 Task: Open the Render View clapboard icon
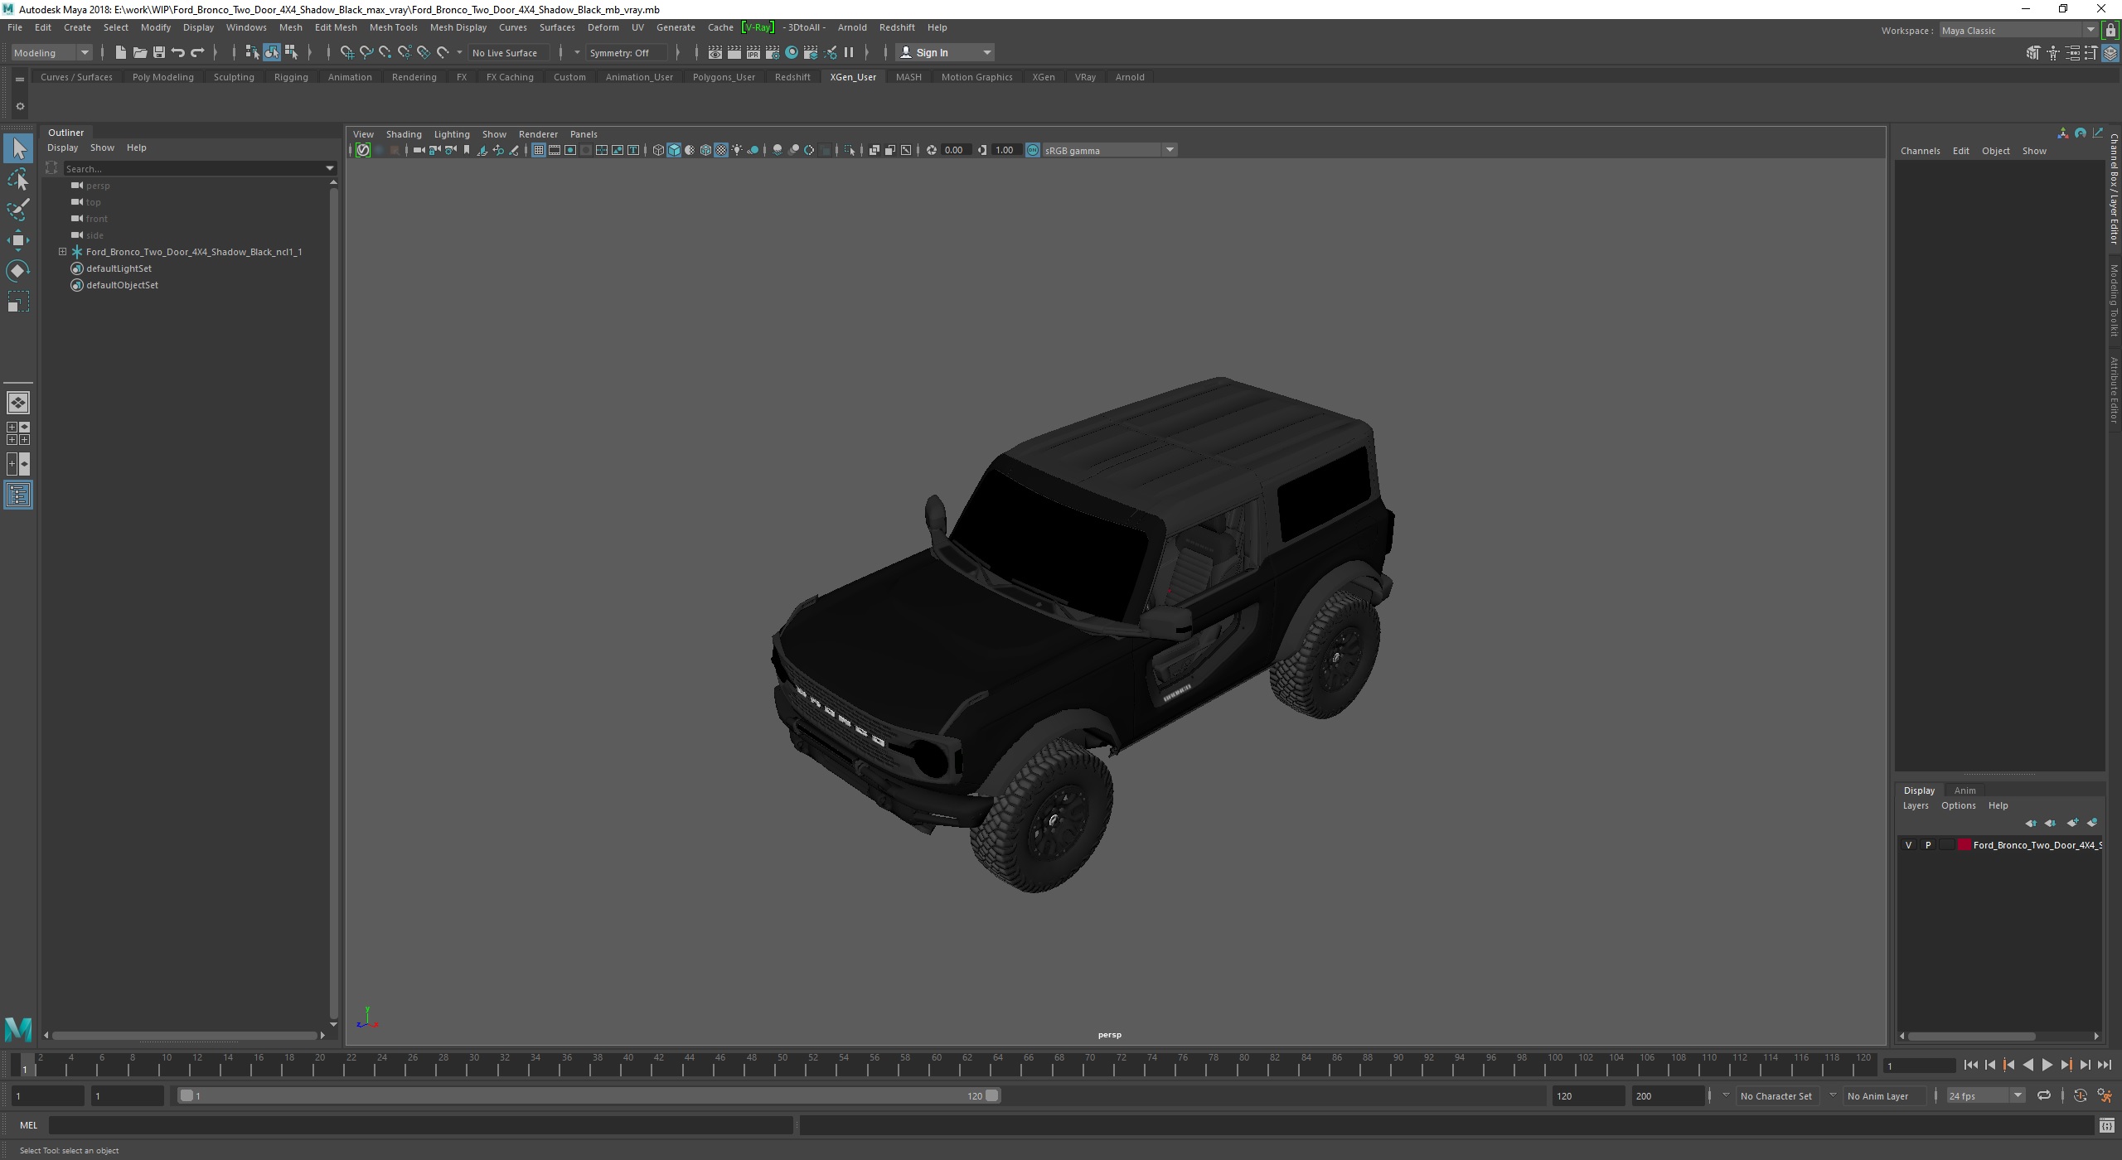(715, 52)
